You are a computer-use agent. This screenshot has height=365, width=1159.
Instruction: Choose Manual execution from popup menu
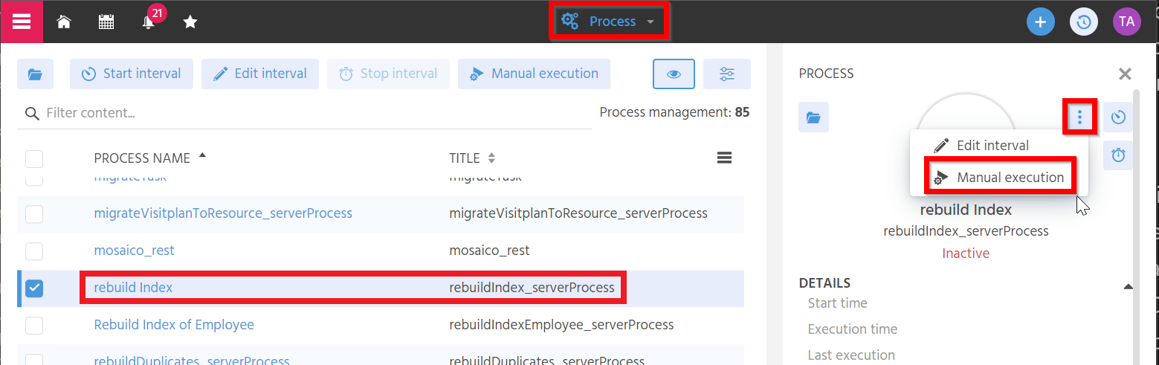pyautogui.click(x=998, y=178)
